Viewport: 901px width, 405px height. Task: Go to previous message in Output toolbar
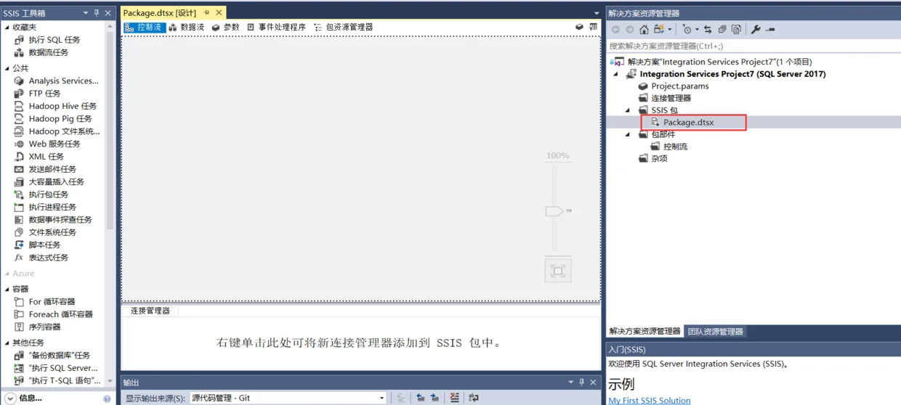pyautogui.click(x=421, y=398)
